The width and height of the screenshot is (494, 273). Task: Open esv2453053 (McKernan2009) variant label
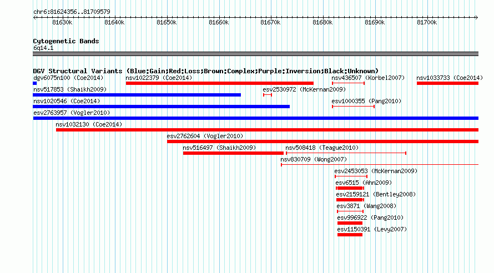point(376,171)
